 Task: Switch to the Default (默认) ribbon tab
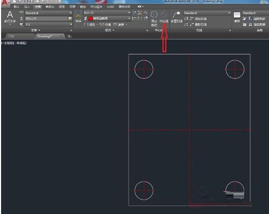pos(17,6)
